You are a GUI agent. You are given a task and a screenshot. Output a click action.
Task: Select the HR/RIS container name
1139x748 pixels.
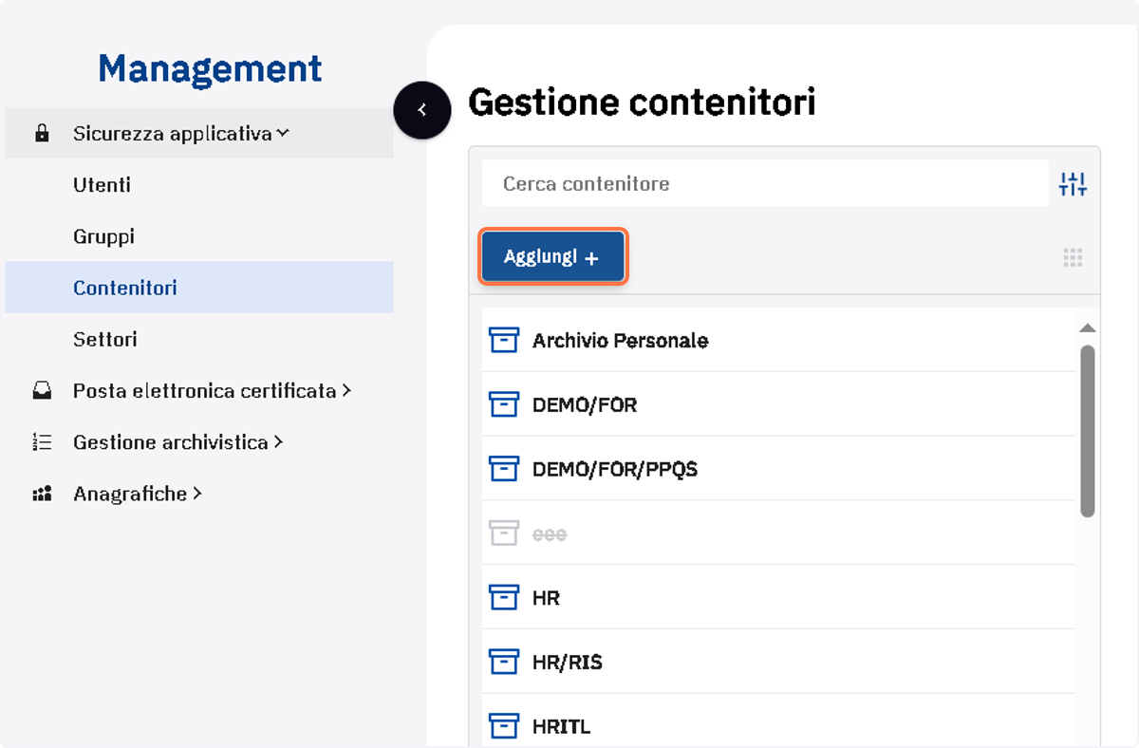coord(568,664)
